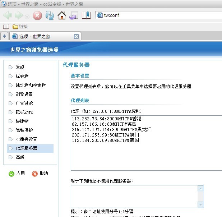
Task: Click the 代理列表 heading
Action: pos(80,101)
